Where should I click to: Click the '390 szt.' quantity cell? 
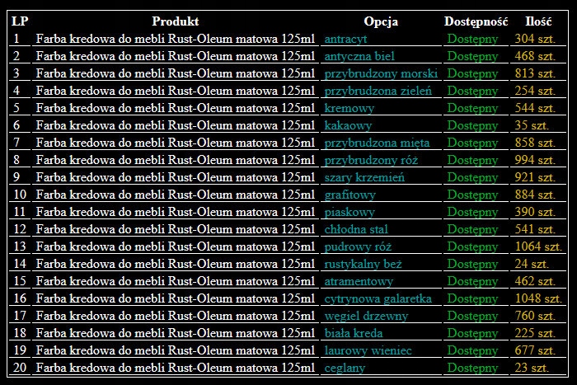coord(535,212)
